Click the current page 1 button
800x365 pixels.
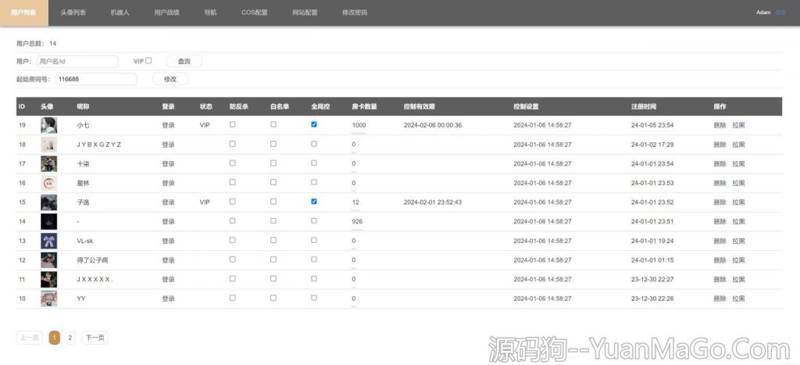click(x=54, y=338)
